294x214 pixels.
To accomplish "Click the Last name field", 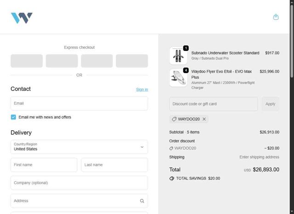I will pos(114,165).
